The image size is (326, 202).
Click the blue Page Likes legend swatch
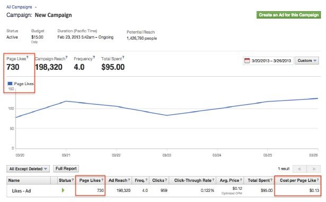coord(10,84)
